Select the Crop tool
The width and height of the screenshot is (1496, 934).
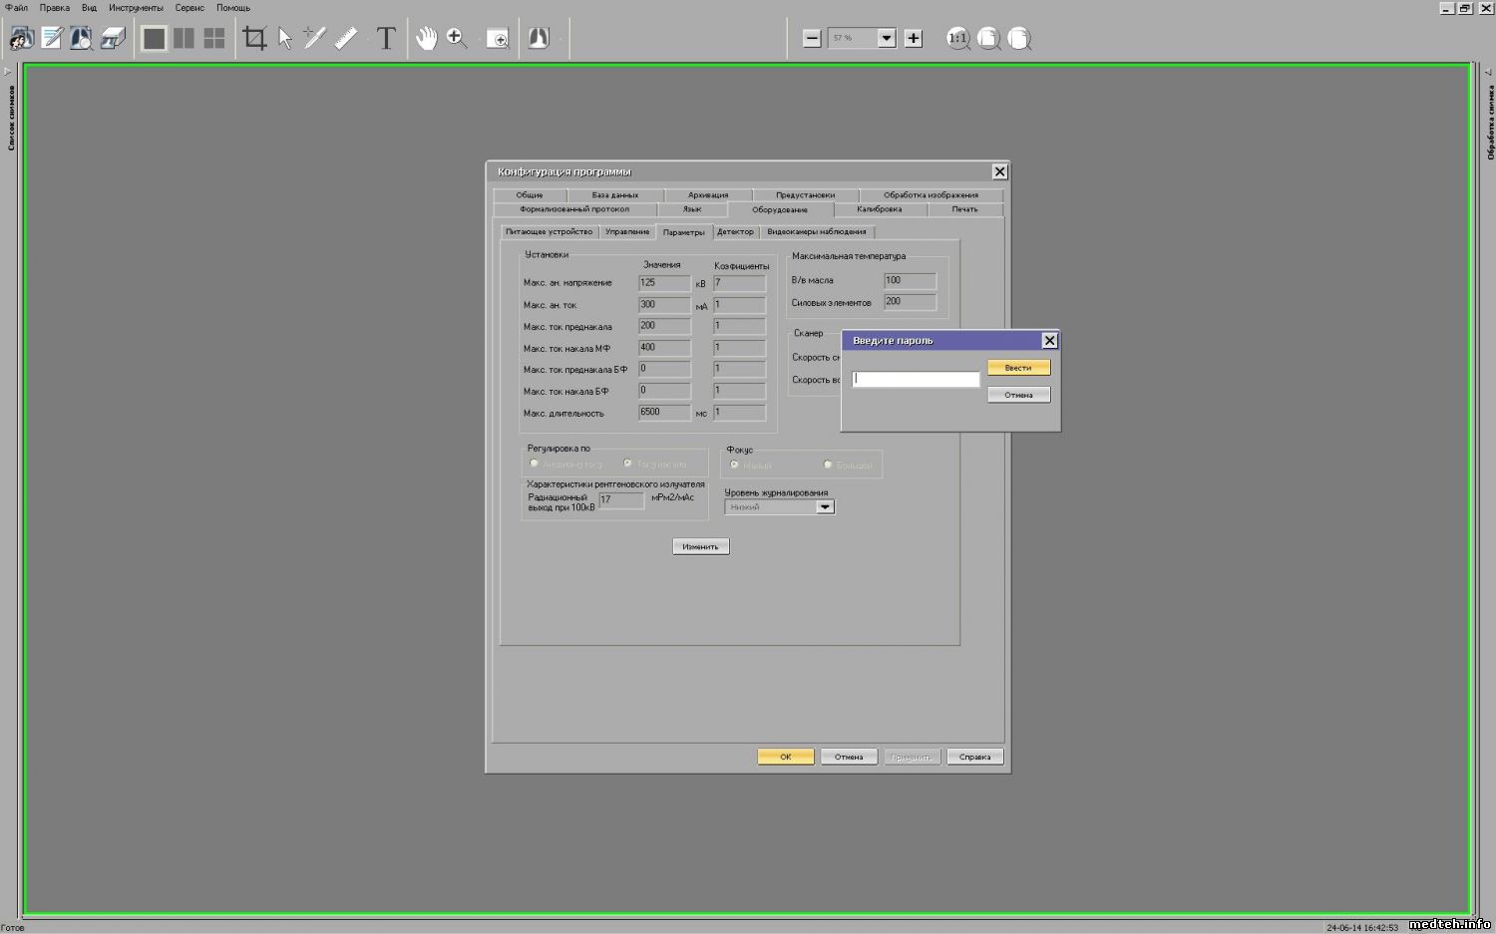click(255, 39)
